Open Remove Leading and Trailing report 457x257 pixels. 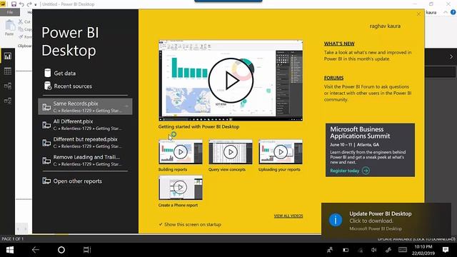[85, 160]
